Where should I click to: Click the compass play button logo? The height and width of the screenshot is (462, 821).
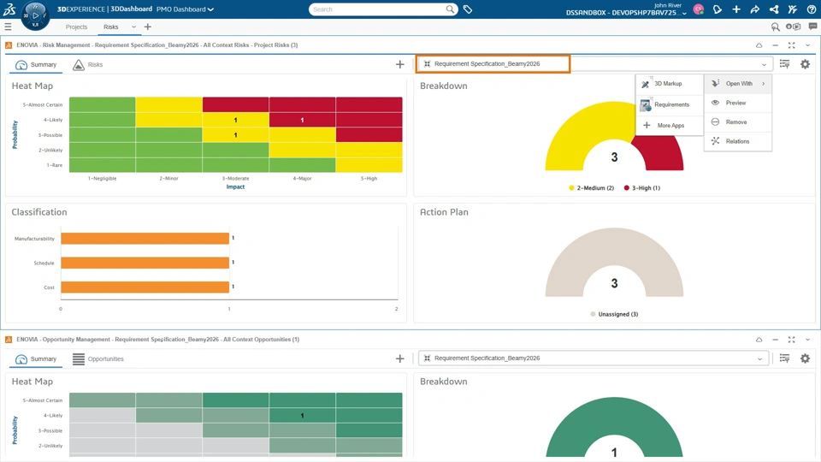[35, 15]
